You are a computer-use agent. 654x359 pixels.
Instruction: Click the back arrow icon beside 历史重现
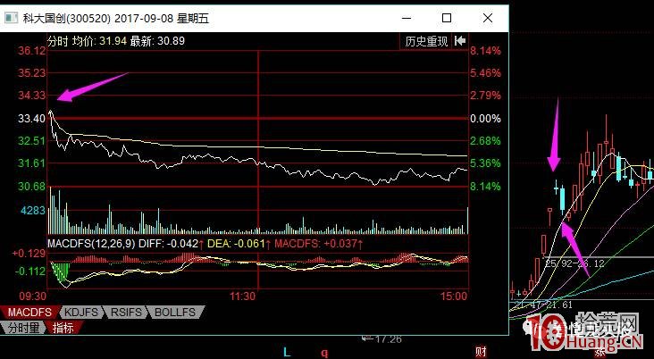click(460, 41)
